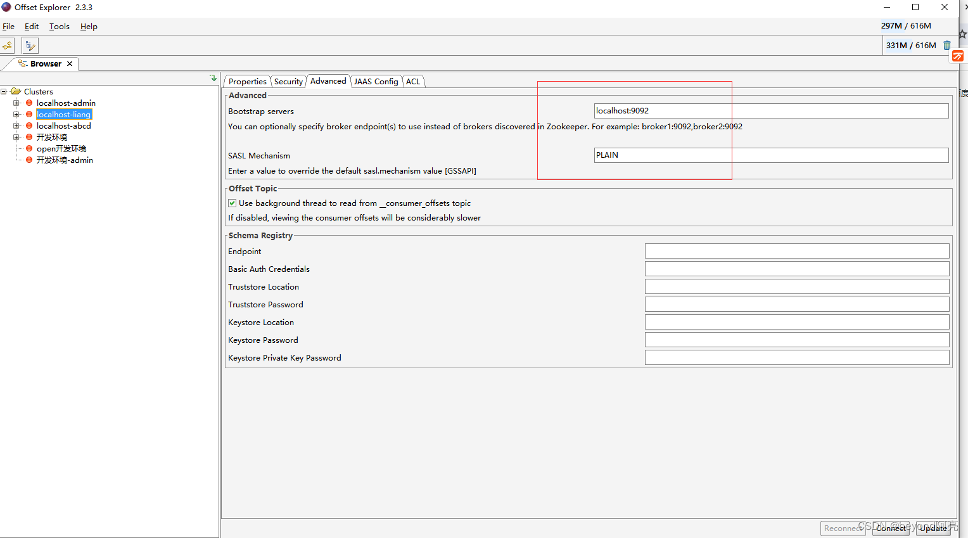Screen dimensions: 968x538
Task: Click the Connect button
Action: click(891, 528)
